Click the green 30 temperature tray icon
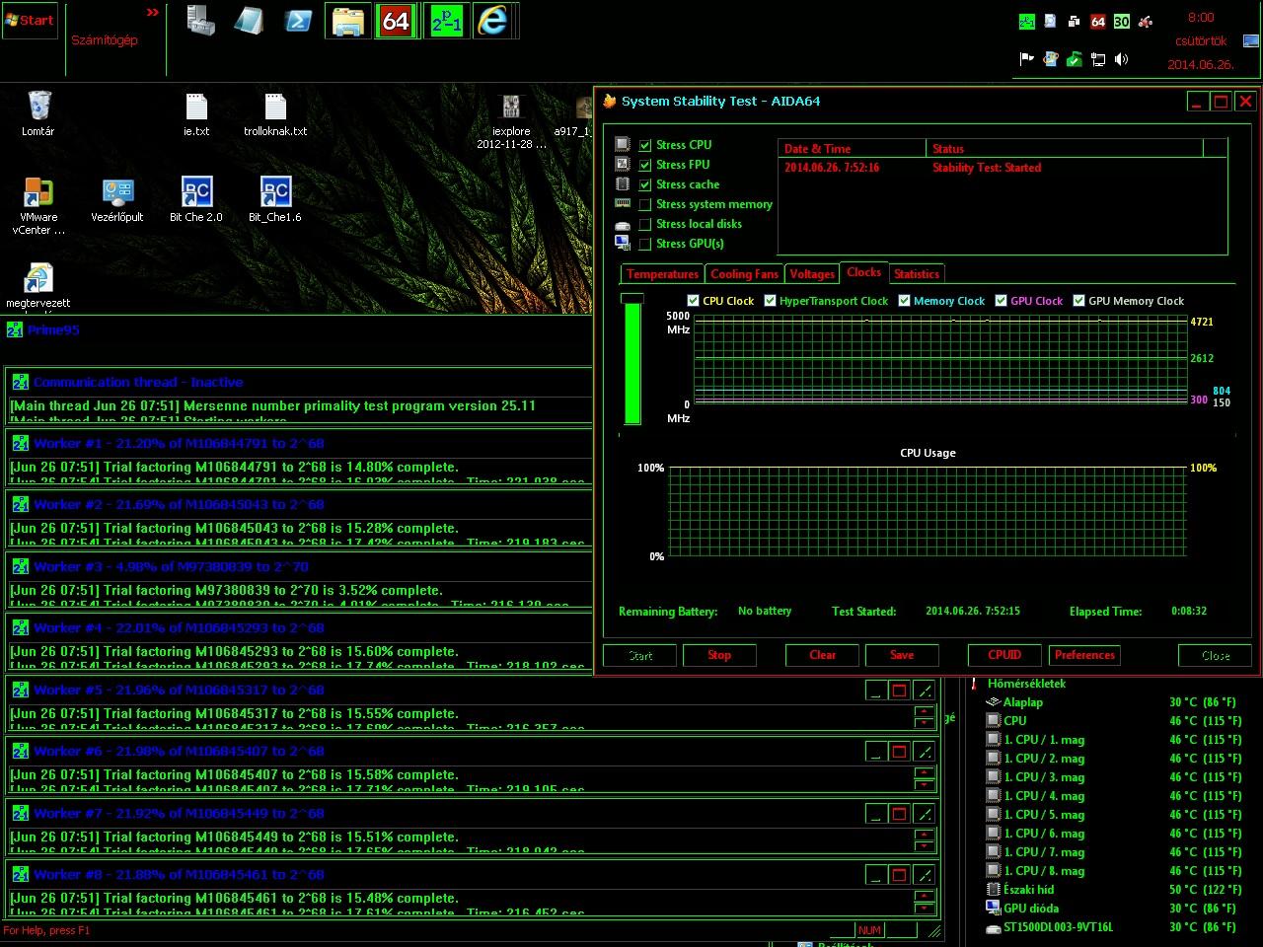Viewport: 1263px width, 947px height. click(1122, 21)
